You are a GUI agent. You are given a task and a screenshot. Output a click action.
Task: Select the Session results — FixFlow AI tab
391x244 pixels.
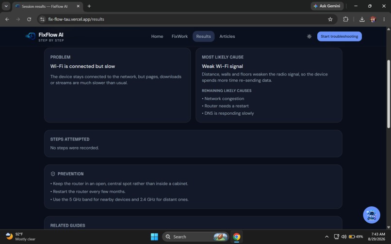click(x=48, y=6)
